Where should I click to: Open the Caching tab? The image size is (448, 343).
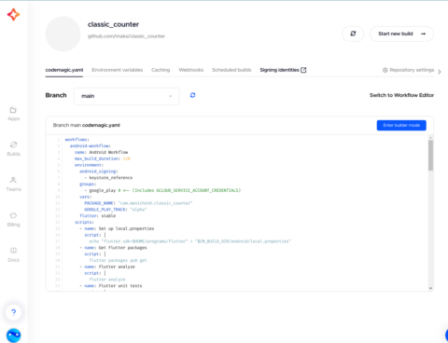pos(161,70)
